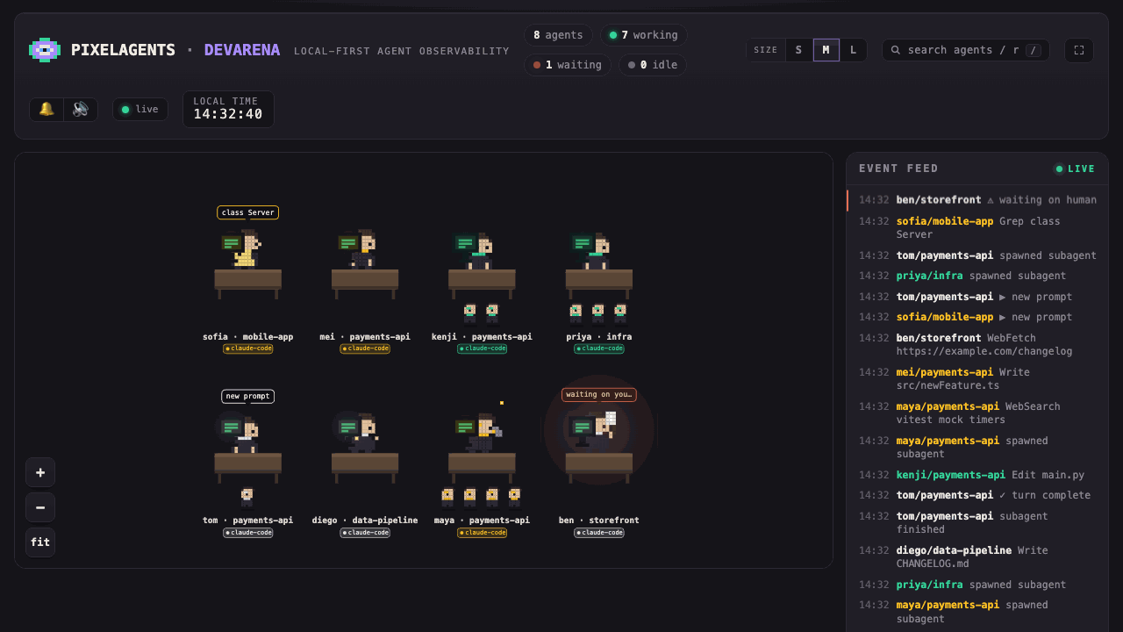Filter by 0 idle agents
1123x632 pixels.
click(653, 65)
